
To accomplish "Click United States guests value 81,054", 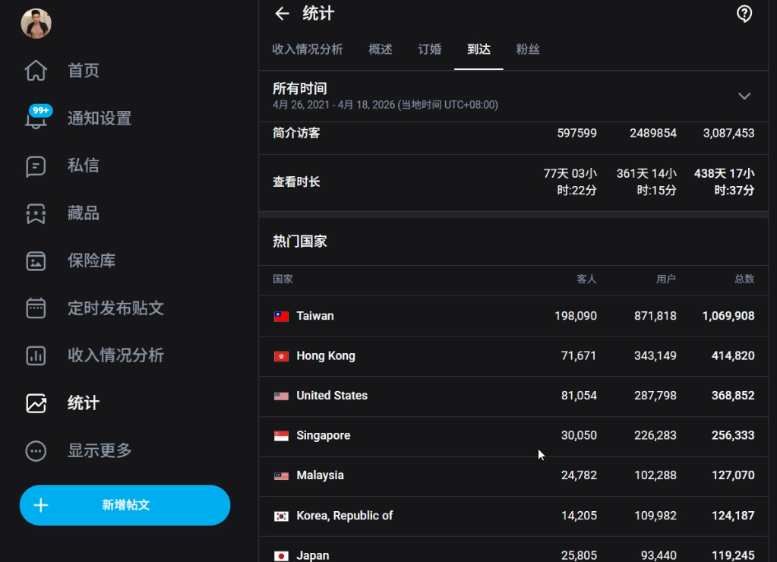I will [579, 396].
